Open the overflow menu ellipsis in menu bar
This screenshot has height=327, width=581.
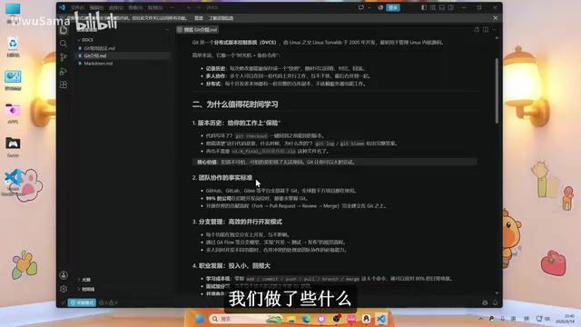(172, 7)
